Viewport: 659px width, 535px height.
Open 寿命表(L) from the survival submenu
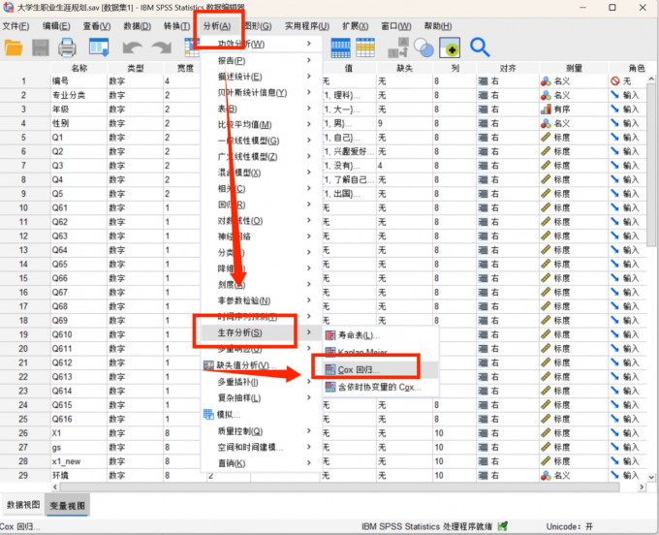click(x=359, y=335)
